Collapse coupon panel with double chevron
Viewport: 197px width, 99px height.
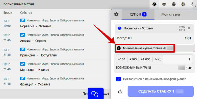192,14
